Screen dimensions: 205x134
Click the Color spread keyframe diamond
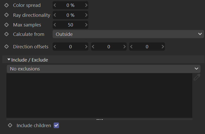click(6, 5)
